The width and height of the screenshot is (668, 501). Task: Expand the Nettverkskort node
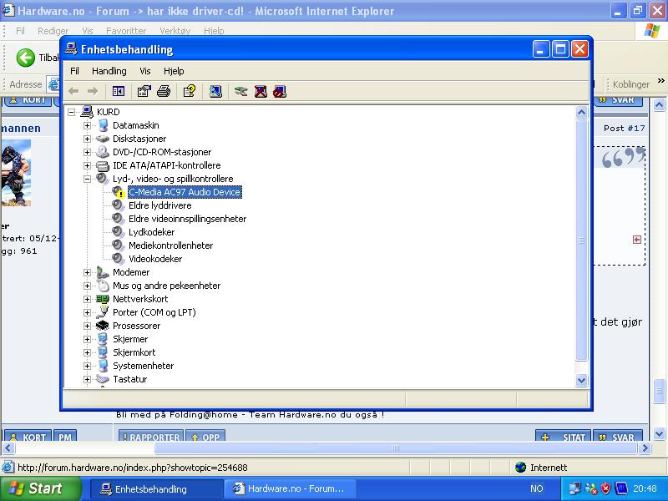(x=88, y=299)
